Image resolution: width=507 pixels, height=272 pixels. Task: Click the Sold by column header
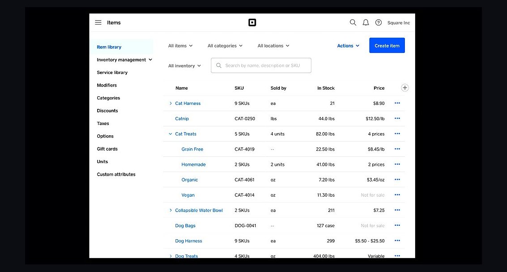pos(279,88)
